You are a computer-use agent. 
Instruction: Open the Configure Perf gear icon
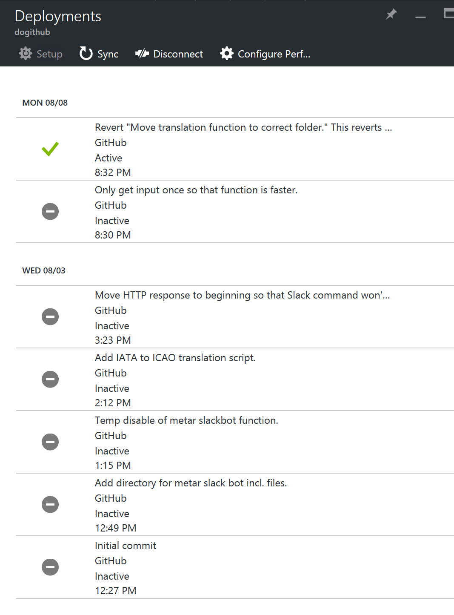(x=227, y=54)
